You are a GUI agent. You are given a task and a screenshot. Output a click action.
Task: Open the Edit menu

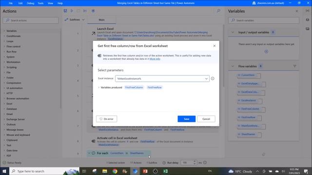point(20,3)
